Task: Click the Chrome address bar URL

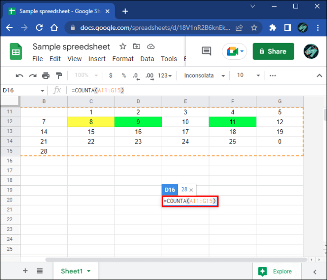Action: [155, 28]
